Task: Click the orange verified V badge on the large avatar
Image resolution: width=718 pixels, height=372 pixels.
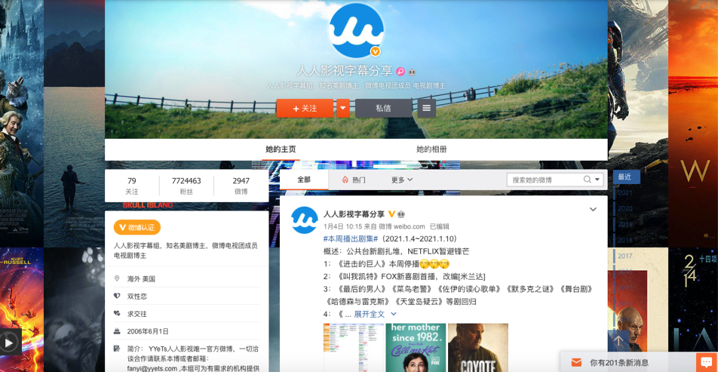Action: [375, 51]
